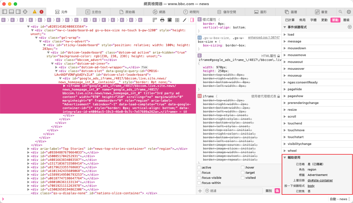Click the filter icon inside the 過濾 field
The width and height of the screenshot is (353, 203).
tap(207, 191)
